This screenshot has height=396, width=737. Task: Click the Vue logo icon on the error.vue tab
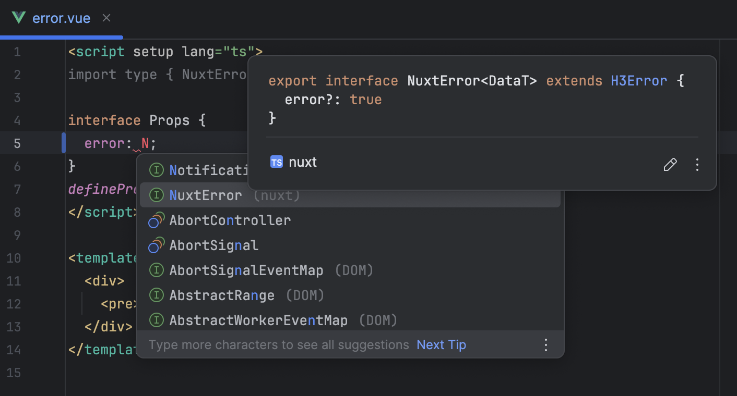click(x=18, y=18)
